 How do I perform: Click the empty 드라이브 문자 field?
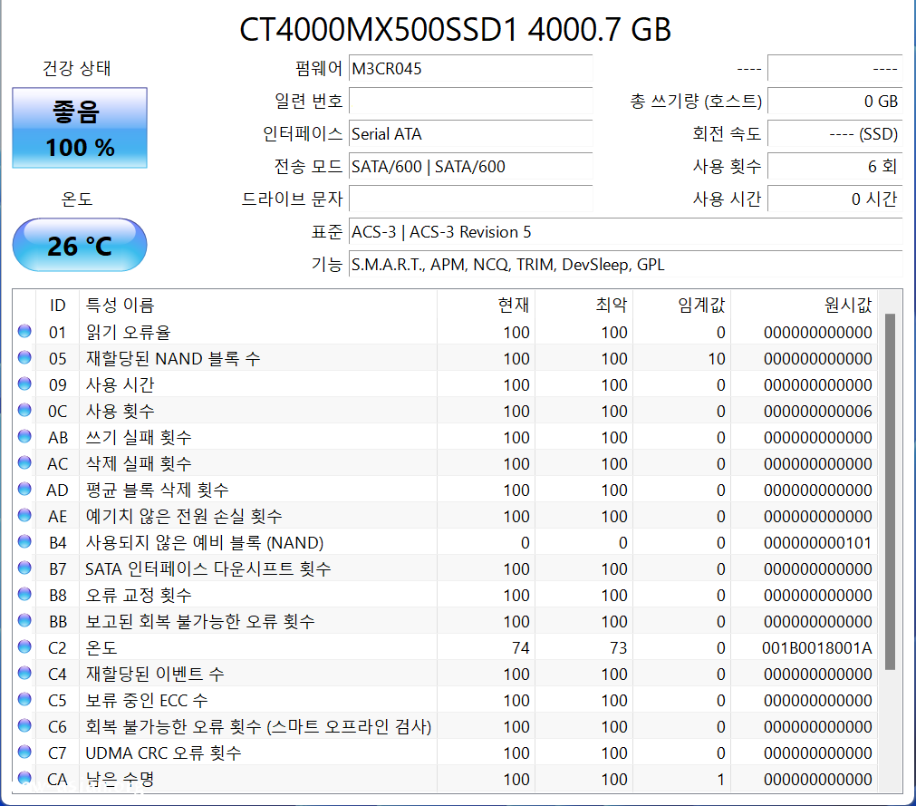point(471,199)
